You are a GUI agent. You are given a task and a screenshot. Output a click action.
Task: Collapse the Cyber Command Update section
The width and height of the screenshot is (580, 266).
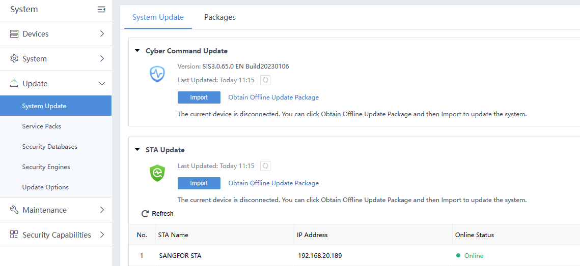[x=137, y=51]
